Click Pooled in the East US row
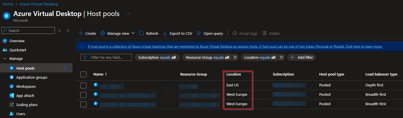 point(325,85)
